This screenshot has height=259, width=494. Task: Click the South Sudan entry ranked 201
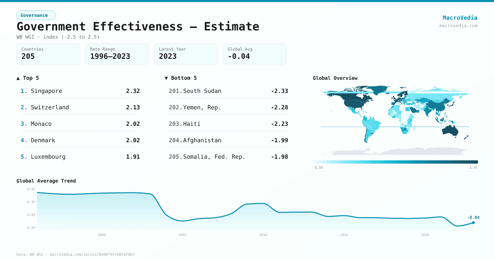click(x=228, y=91)
